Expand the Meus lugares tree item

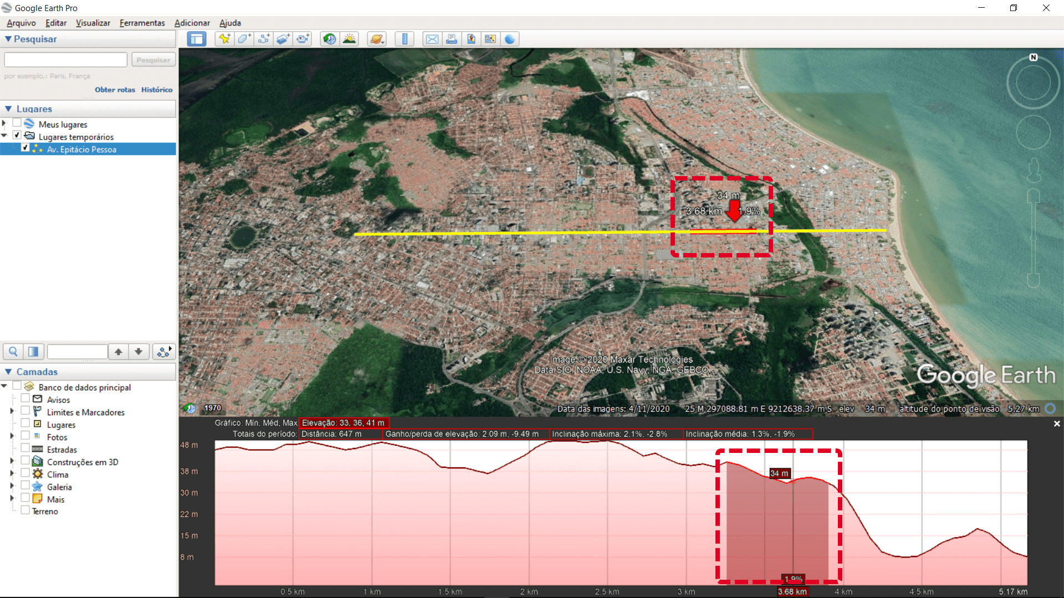[4, 124]
